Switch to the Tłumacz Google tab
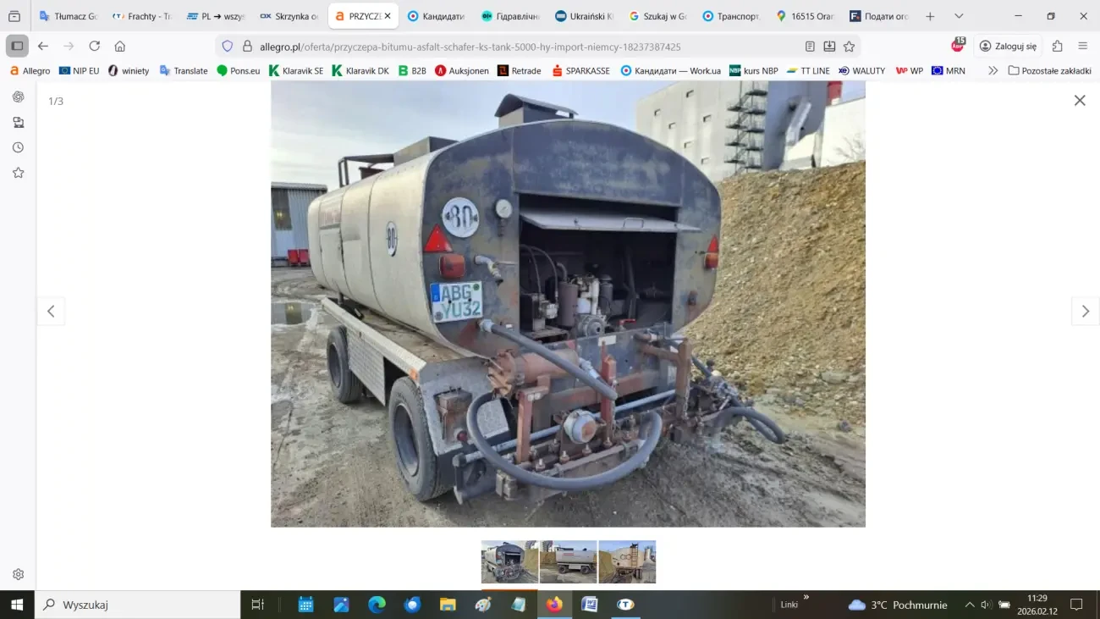The width and height of the screenshot is (1100, 619). [69, 16]
